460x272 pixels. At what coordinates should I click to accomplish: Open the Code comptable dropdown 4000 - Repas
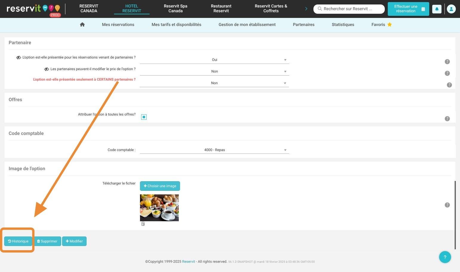click(214, 150)
